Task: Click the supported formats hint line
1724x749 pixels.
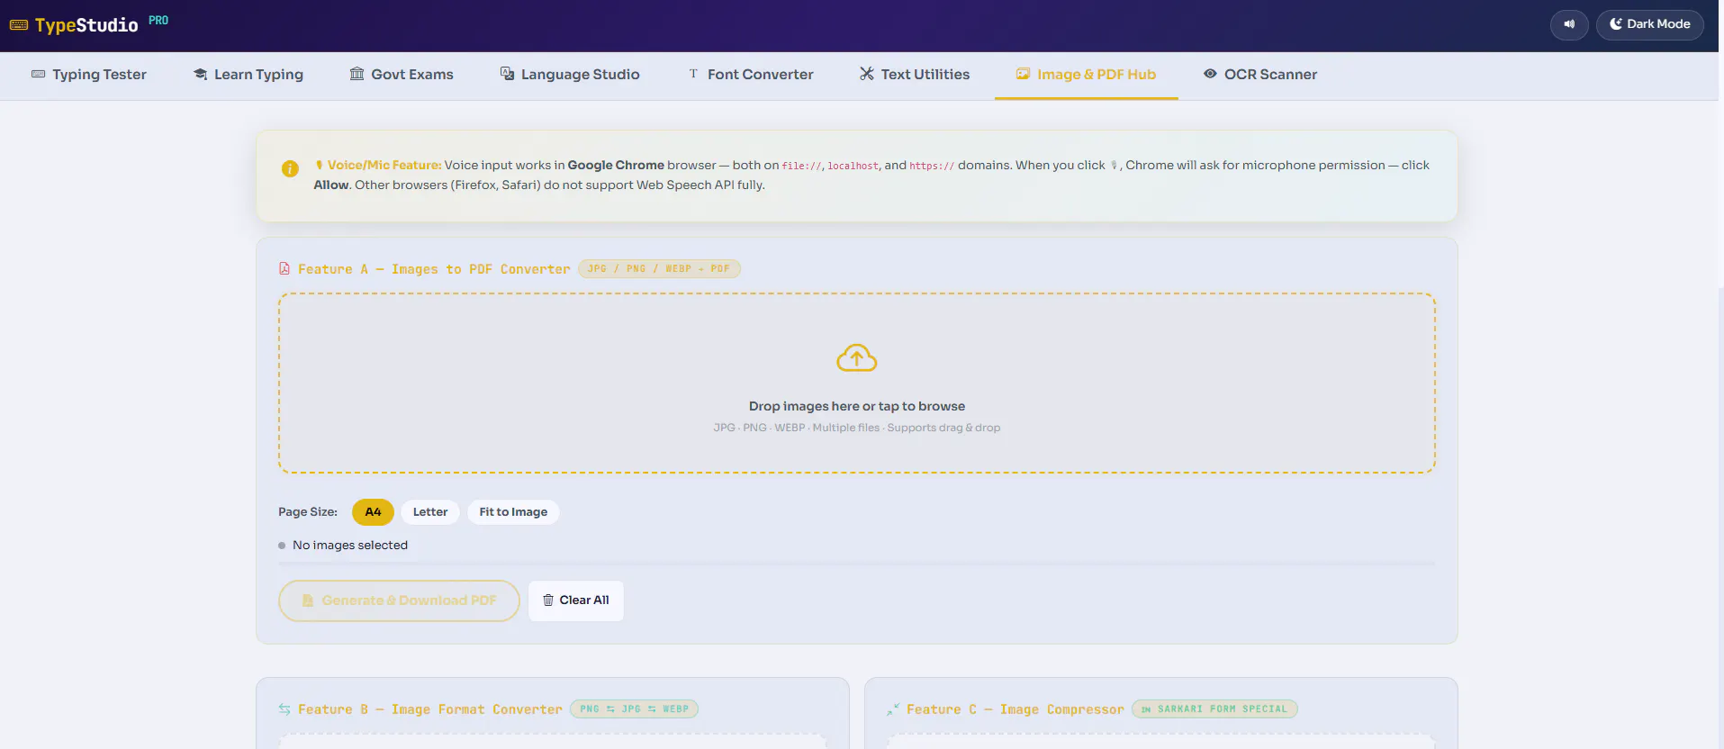Action: click(857, 428)
